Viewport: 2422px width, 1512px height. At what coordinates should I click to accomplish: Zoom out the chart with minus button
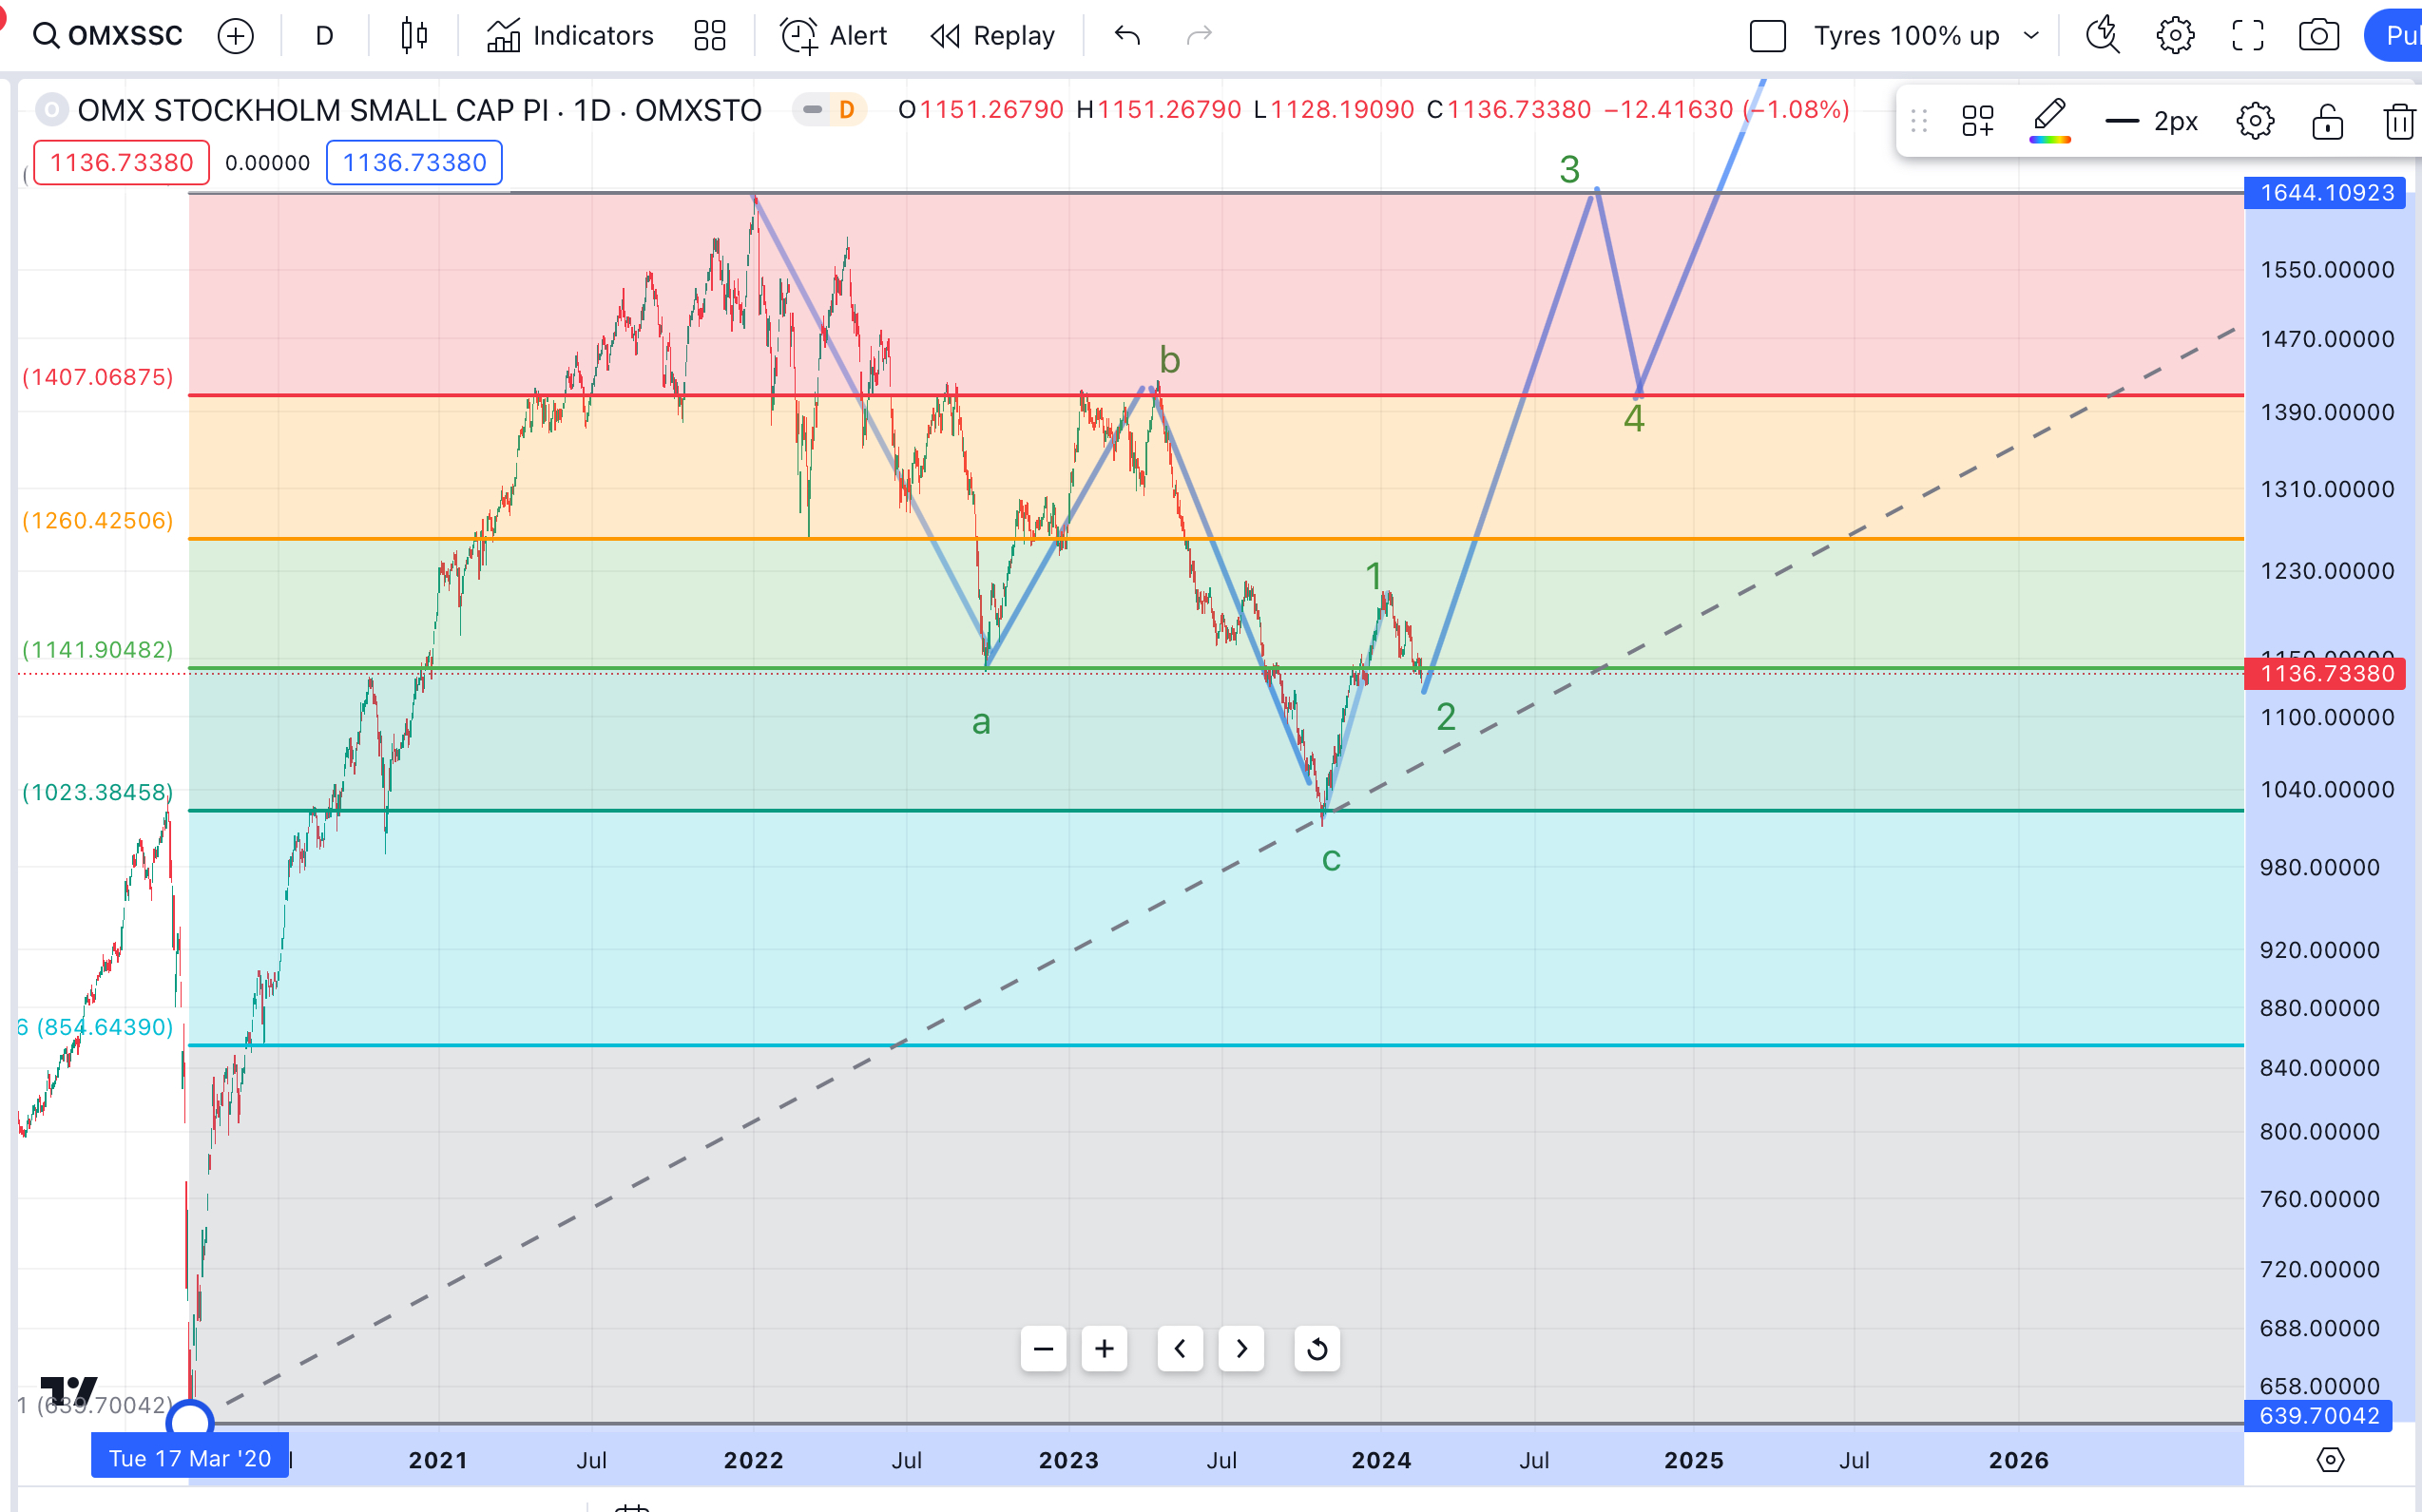[x=1043, y=1349]
